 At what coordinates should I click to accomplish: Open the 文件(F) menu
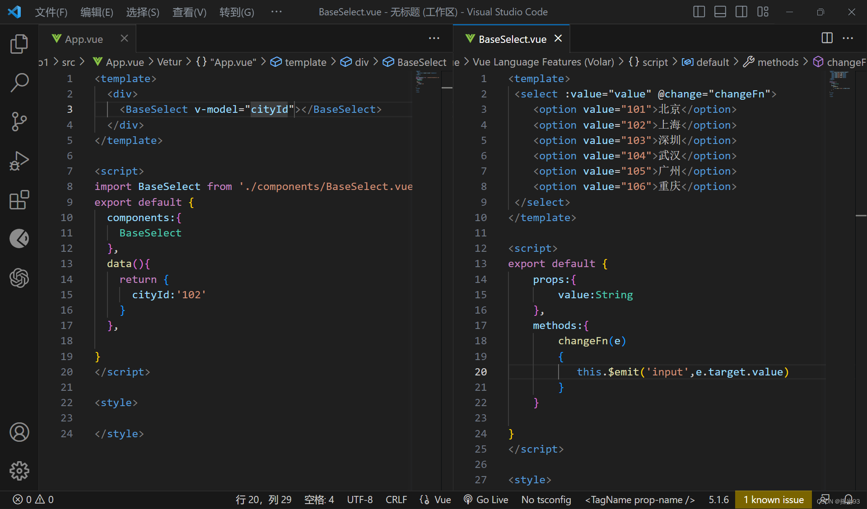(x=53, y=13)
